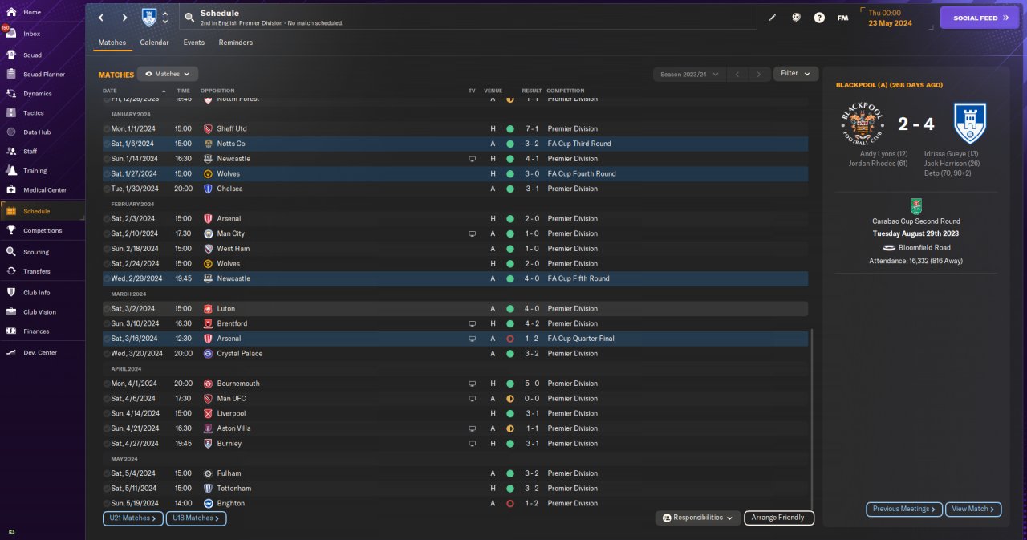This screenshot has width=1027, height=540.
Task: Select Schedule in the sidebar
Action: (x=43, y=211)
